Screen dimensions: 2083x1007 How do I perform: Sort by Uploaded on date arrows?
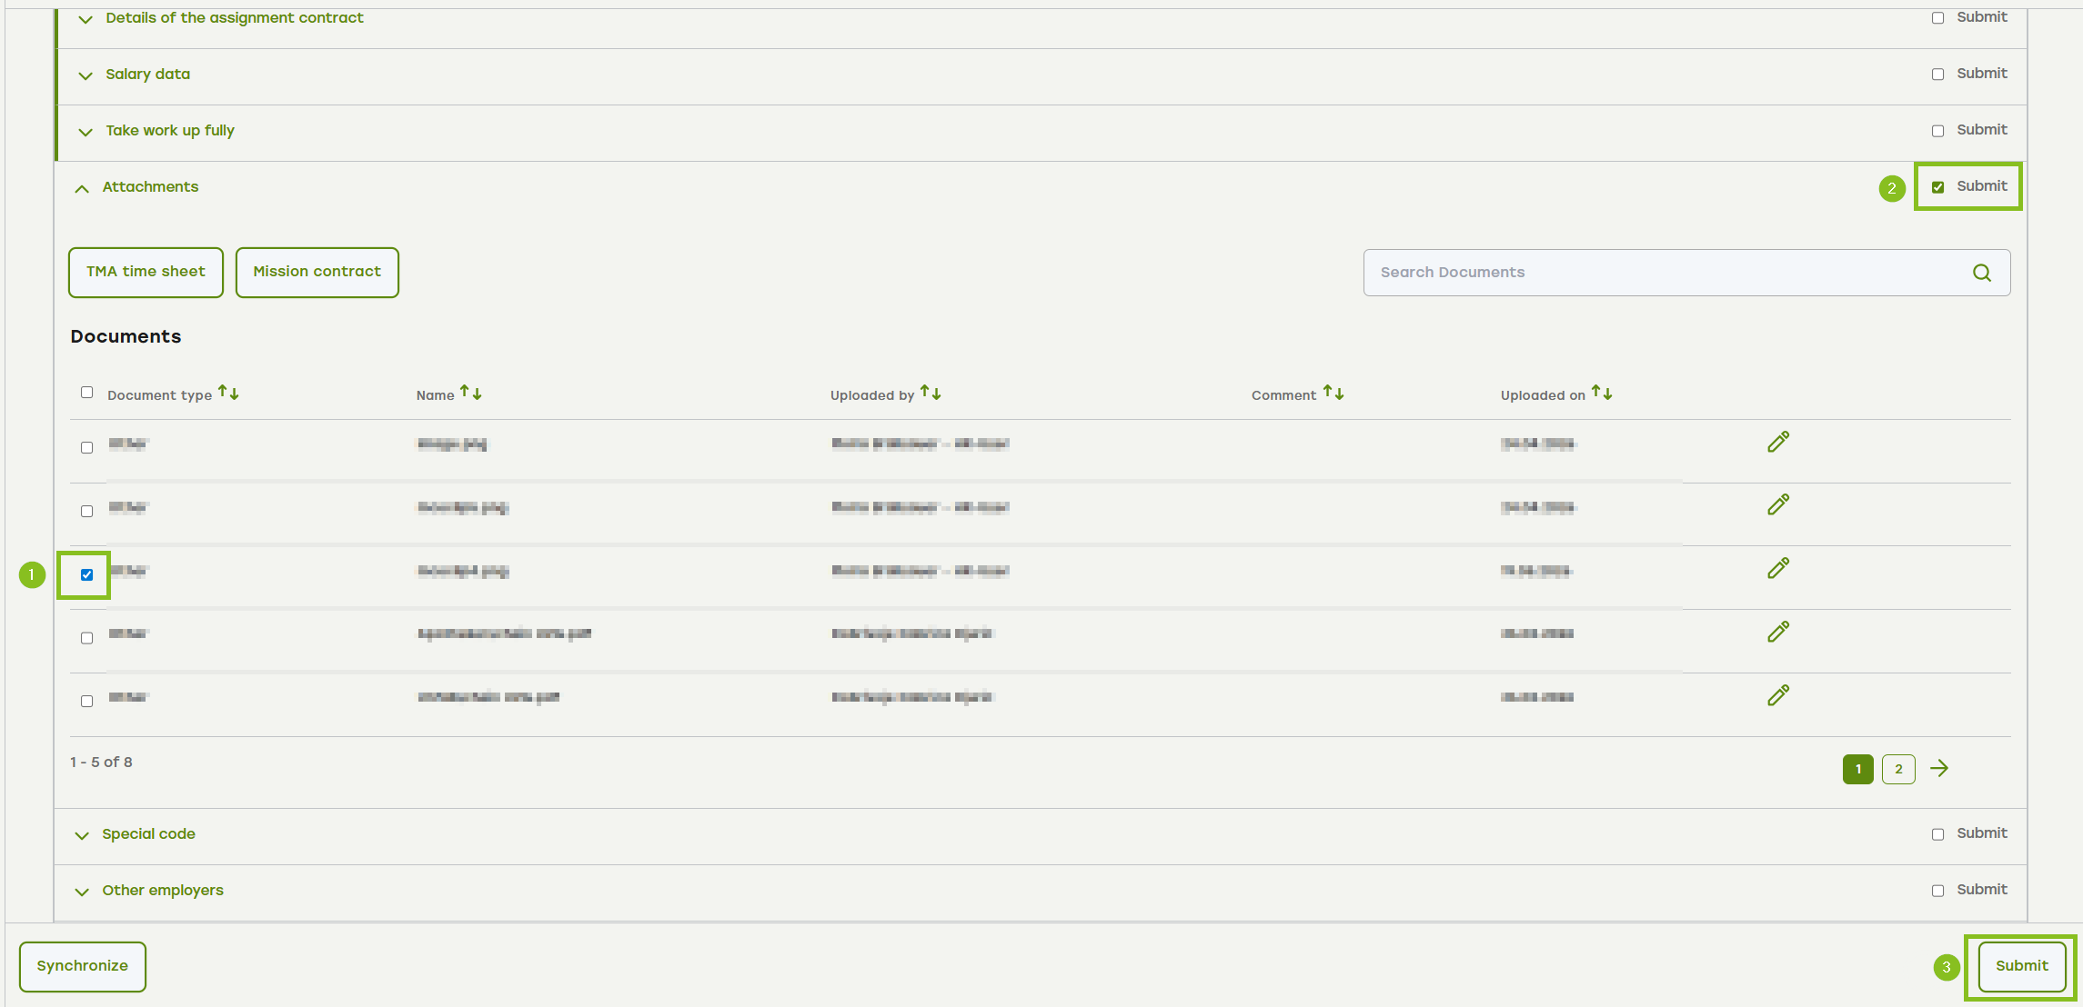pyautogui.click(x=1602, y=393)
